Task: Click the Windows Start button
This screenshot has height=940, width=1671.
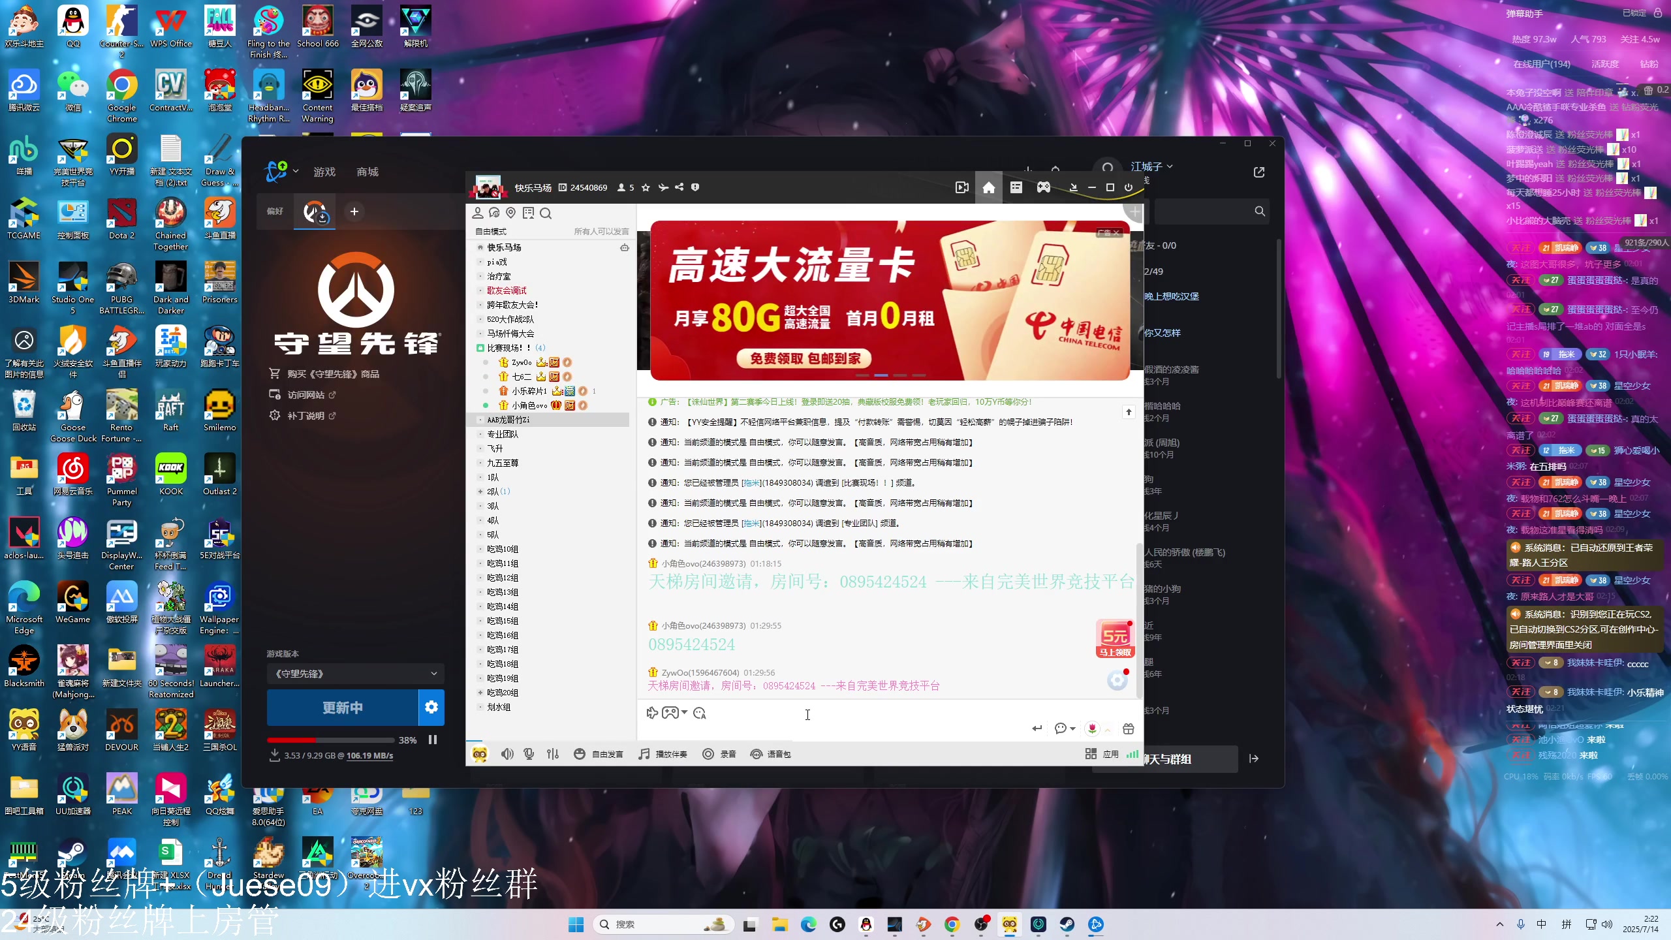Action: pos(576,924)
